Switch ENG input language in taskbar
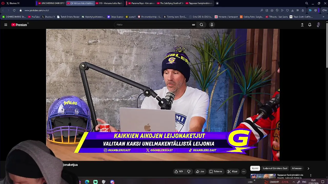The width and height of the screenshot is (328, 184). tap(304, 182)
